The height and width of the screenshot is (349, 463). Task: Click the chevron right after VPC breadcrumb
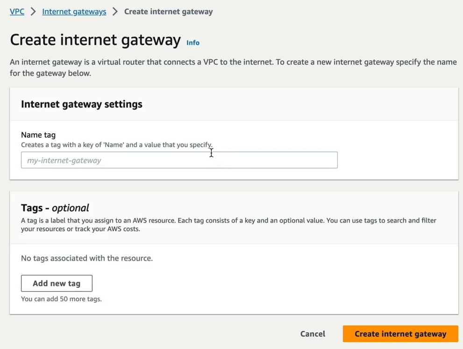[33, 12]
